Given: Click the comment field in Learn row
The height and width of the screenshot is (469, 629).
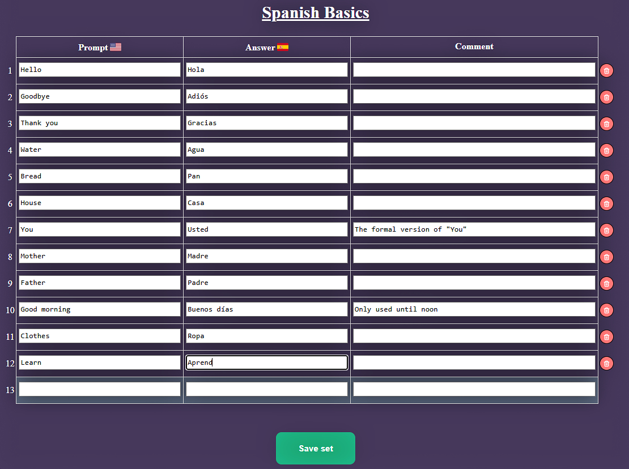Looking at the screenshot, I should [474, 363].
